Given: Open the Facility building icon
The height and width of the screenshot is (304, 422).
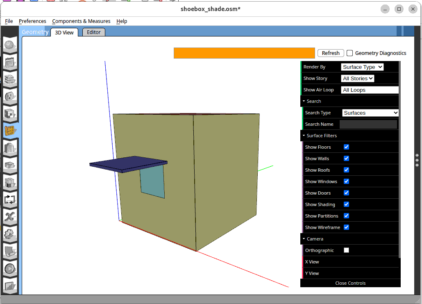Looking at the screenshot, I should [x=10, y=148].
